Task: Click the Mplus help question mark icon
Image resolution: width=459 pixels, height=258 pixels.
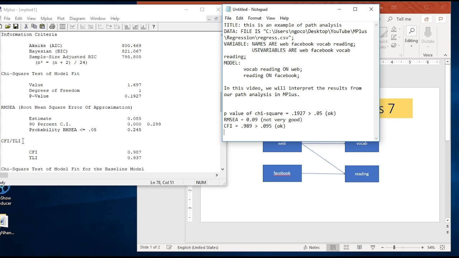Action: tap(154, 27)
